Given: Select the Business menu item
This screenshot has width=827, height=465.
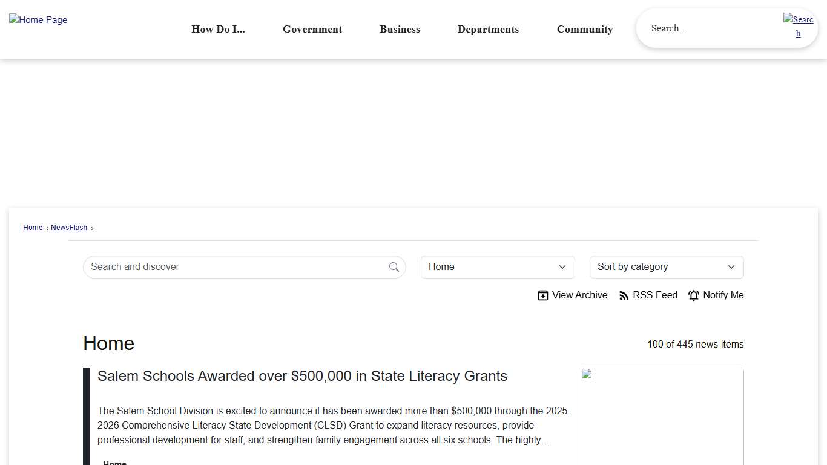Looking at the screenshot, I should [x=400, y=29].
